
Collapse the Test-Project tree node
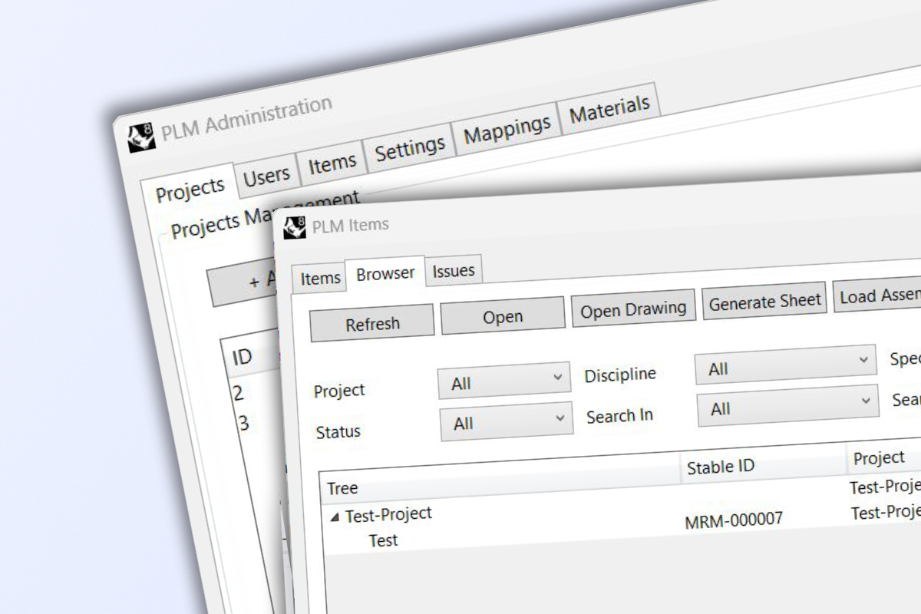click(334, 517)
